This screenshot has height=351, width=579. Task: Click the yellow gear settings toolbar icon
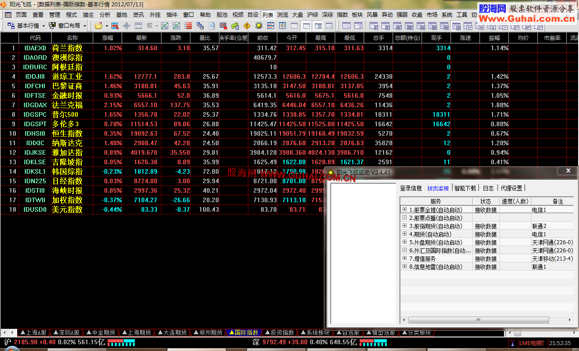tap(259, 26)
